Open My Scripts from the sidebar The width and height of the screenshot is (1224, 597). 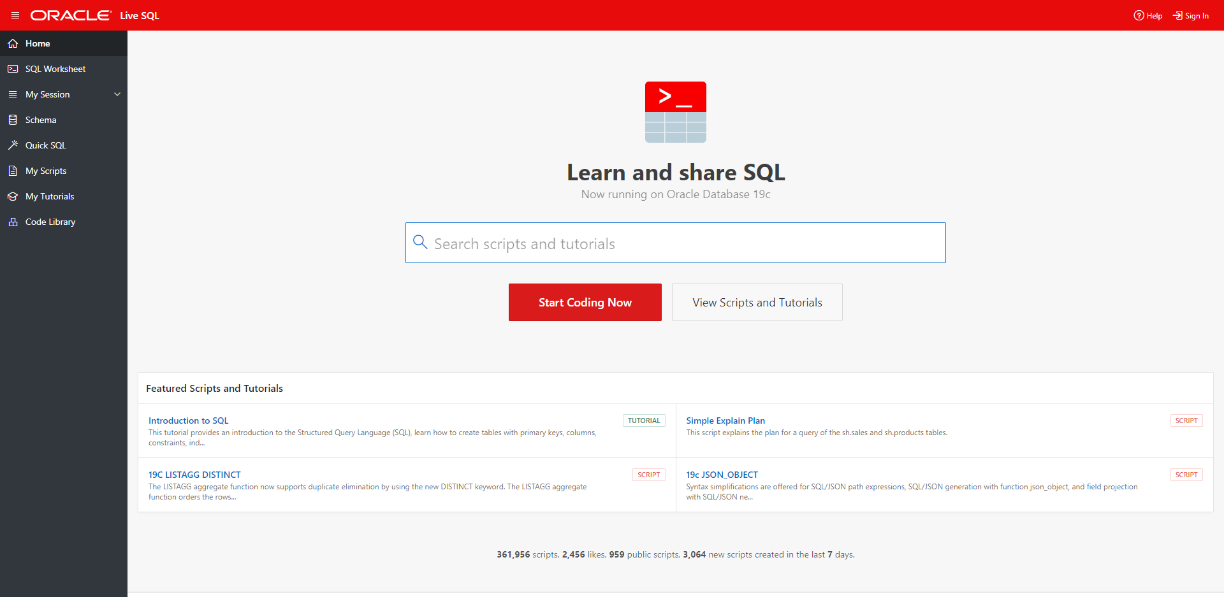click(64, 171)
